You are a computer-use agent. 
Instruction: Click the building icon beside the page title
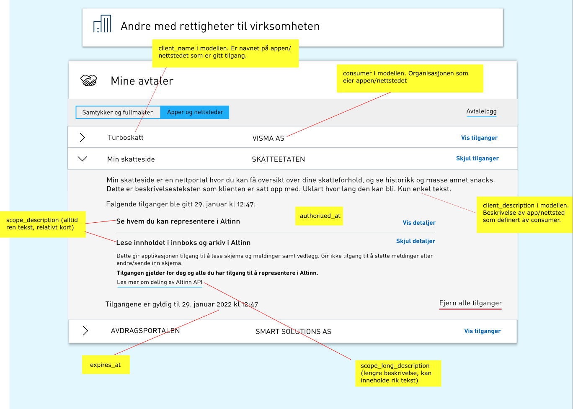(x=102, y=24)
